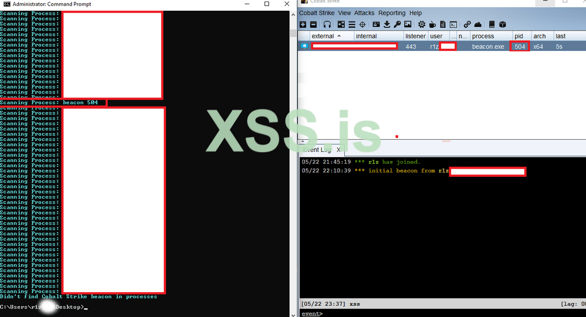Open Help page using the book icon

(492, 24)
